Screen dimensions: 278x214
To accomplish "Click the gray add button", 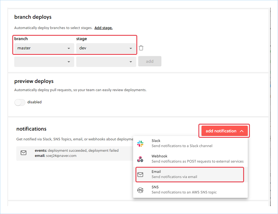I will coord(150,61).
